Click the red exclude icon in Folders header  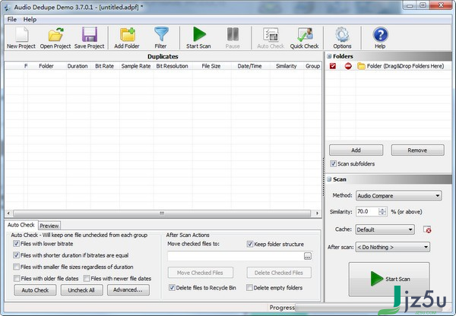point(348,66)
